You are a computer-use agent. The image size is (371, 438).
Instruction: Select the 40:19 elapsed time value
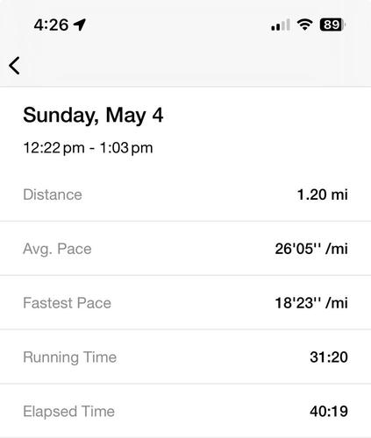[x=329, y=411]
